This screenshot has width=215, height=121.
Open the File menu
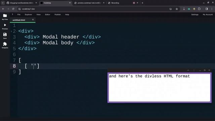coord(19,14)
